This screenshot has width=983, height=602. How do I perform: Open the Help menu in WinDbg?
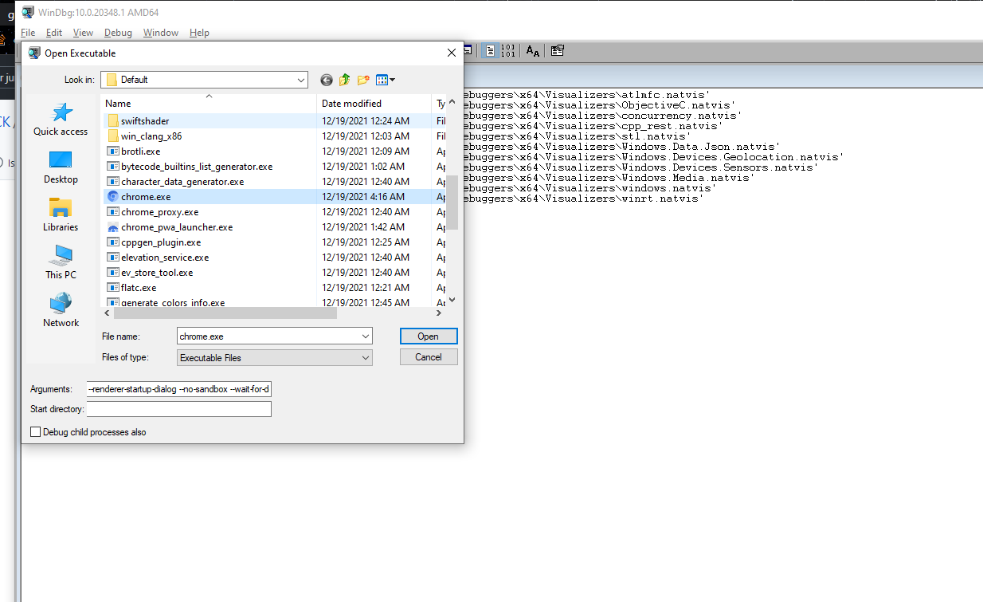[x=199, y=33]
